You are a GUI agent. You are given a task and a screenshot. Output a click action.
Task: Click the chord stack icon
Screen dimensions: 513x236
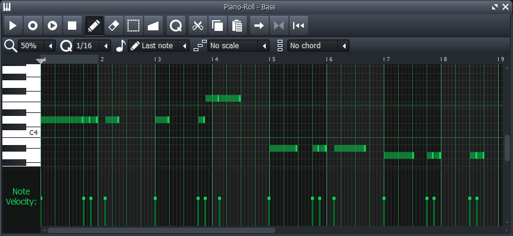point(280,46)
